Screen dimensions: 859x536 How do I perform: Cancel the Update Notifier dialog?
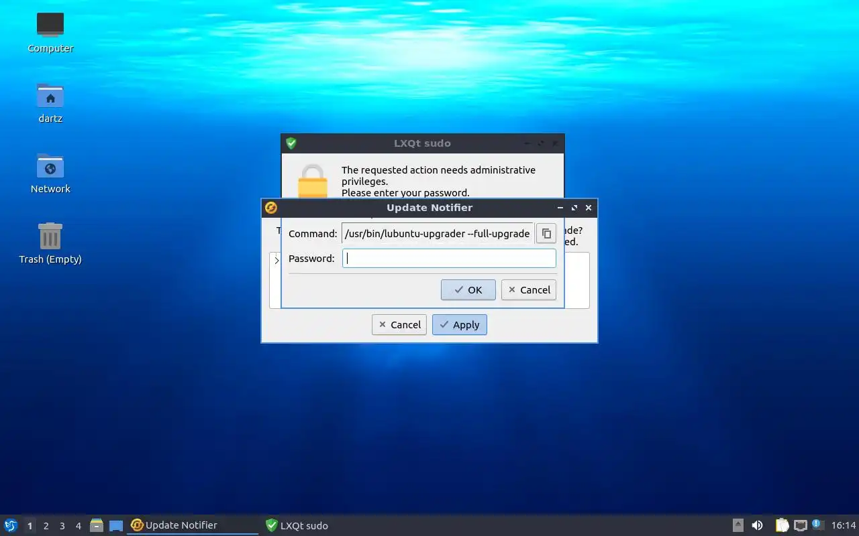(x=399, y=324)
